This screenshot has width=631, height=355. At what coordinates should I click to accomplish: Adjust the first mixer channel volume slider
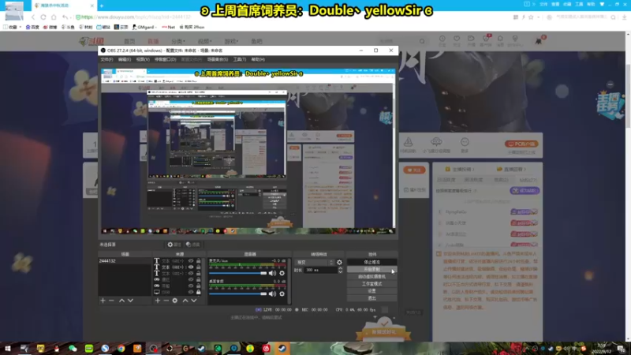coord(238,273)
